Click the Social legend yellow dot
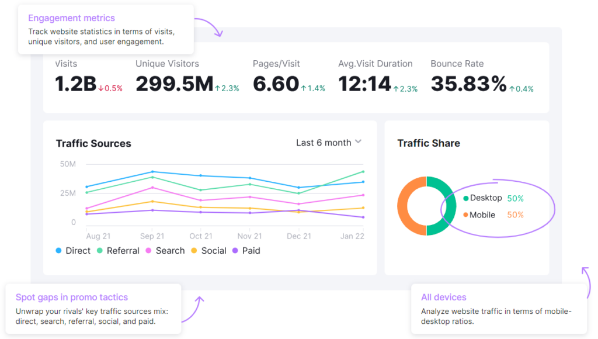The image size is (598, 339). (x=194, y=251)
